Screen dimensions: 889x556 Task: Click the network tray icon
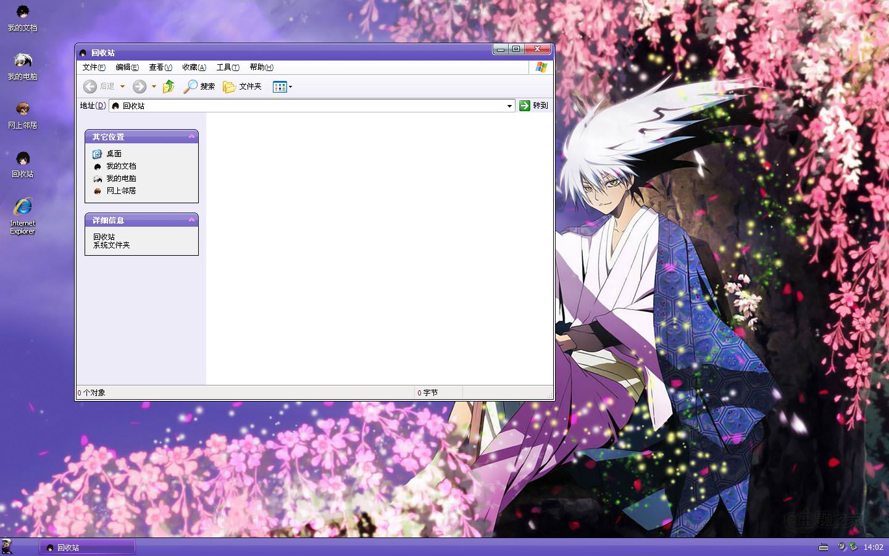[853, 547]
